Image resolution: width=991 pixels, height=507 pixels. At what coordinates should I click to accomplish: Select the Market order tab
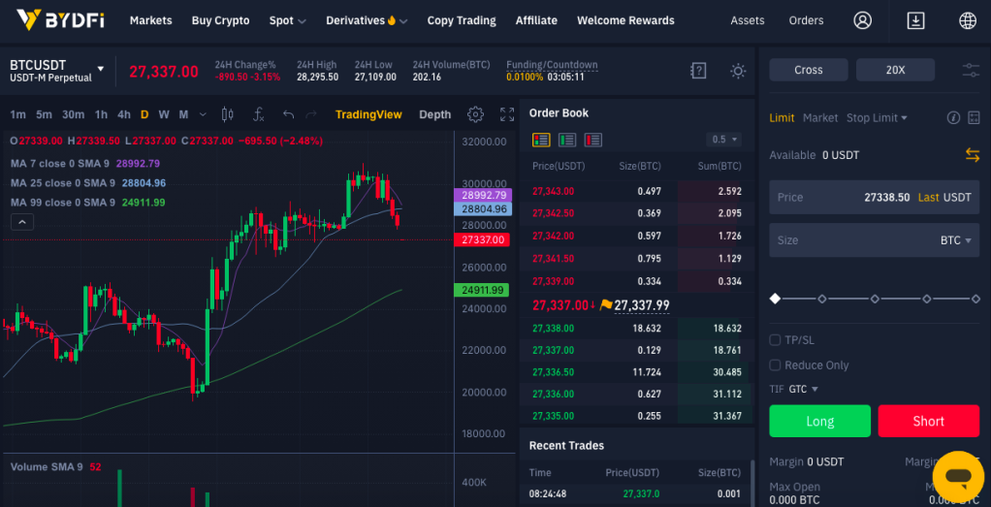point(819,117)
